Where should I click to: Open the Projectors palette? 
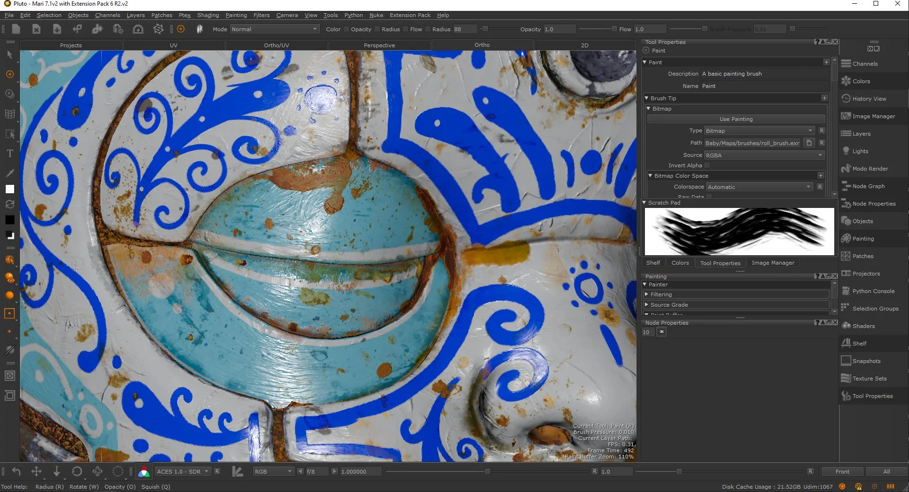866,274
